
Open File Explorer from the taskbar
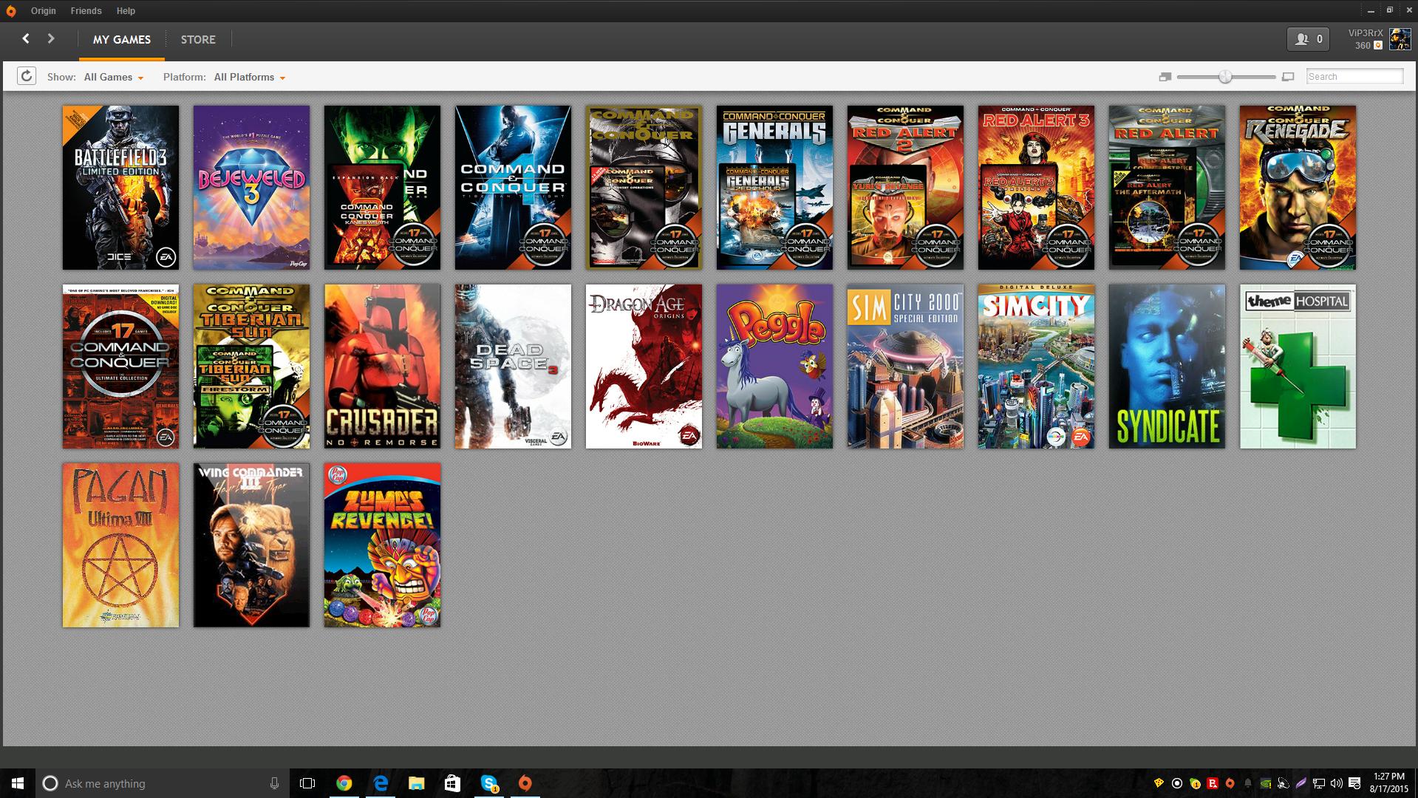pos(417,783)
